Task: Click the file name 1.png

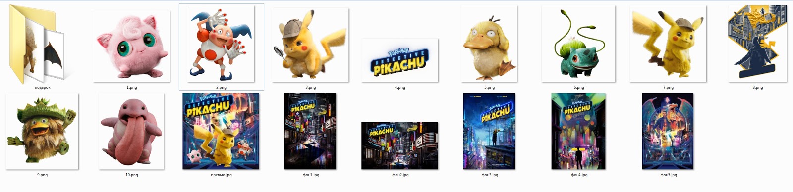Action: pyautogui.click(x=132, y=87)
